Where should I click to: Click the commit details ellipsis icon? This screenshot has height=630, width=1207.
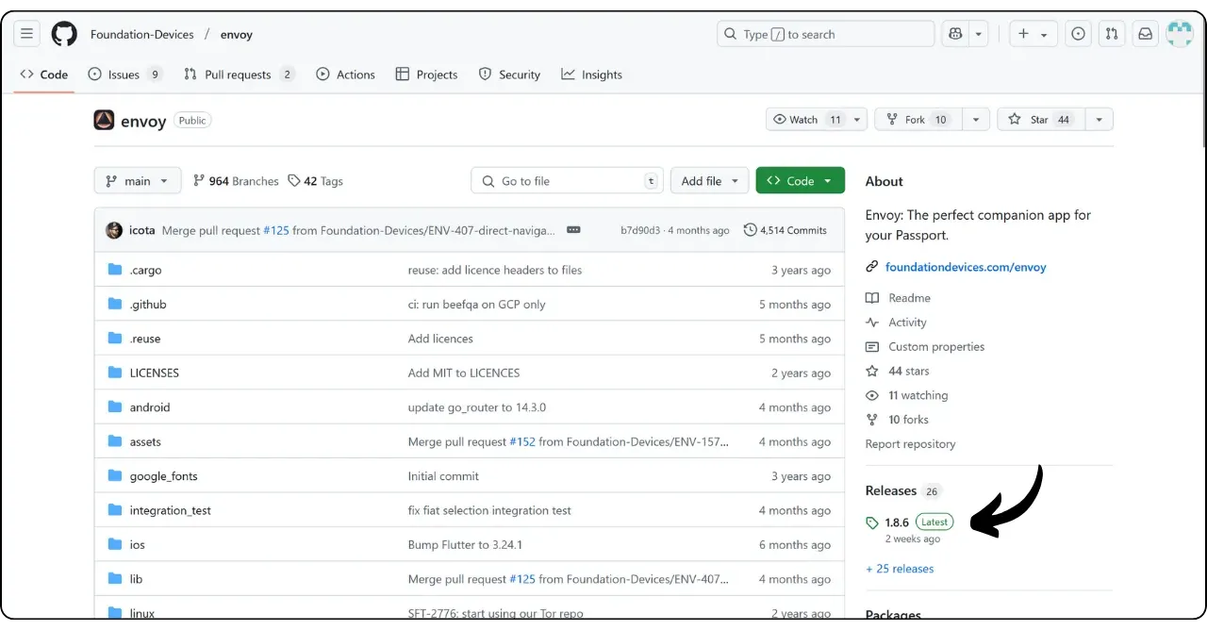tap(573, 230)
